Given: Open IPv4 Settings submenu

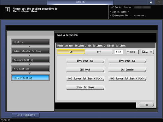Looking at the screenshot, I should [85, 61].
